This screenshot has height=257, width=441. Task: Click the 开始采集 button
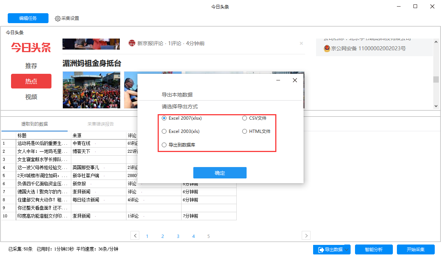coord(416,250)
